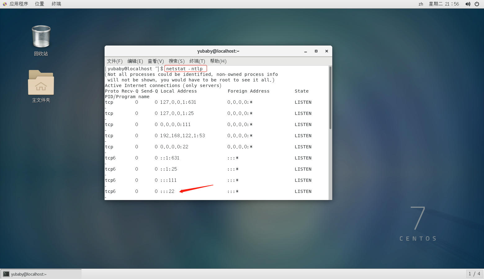Click the local address 0.0.0.0:22

pyautogui.click(x=174, y=147)
